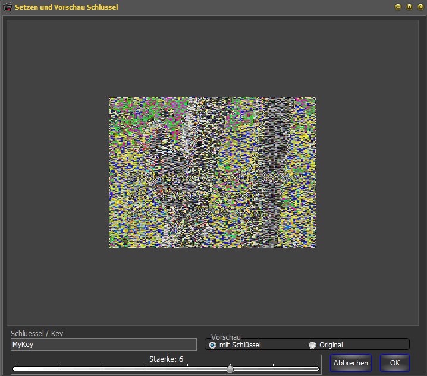Confirm the key with the OK button
Viewport: 427px width, 376px height.
tap(394, 363)
